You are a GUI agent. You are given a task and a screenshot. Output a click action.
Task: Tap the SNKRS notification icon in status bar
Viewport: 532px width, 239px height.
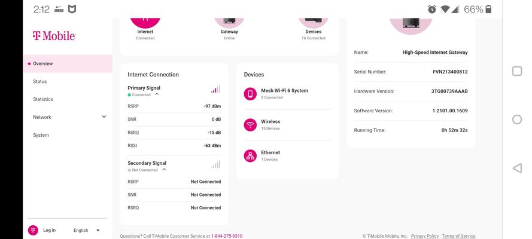coord(59,9)
